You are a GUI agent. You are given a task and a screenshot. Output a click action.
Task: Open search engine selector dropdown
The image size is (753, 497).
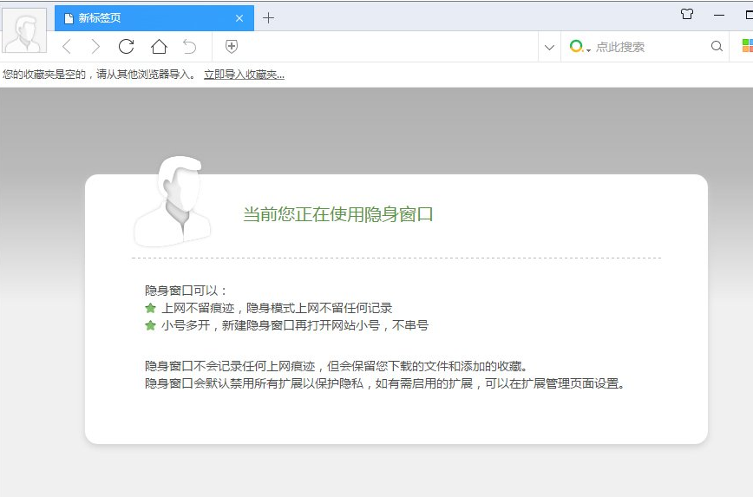pyautogui.click(x=579, y=47)
